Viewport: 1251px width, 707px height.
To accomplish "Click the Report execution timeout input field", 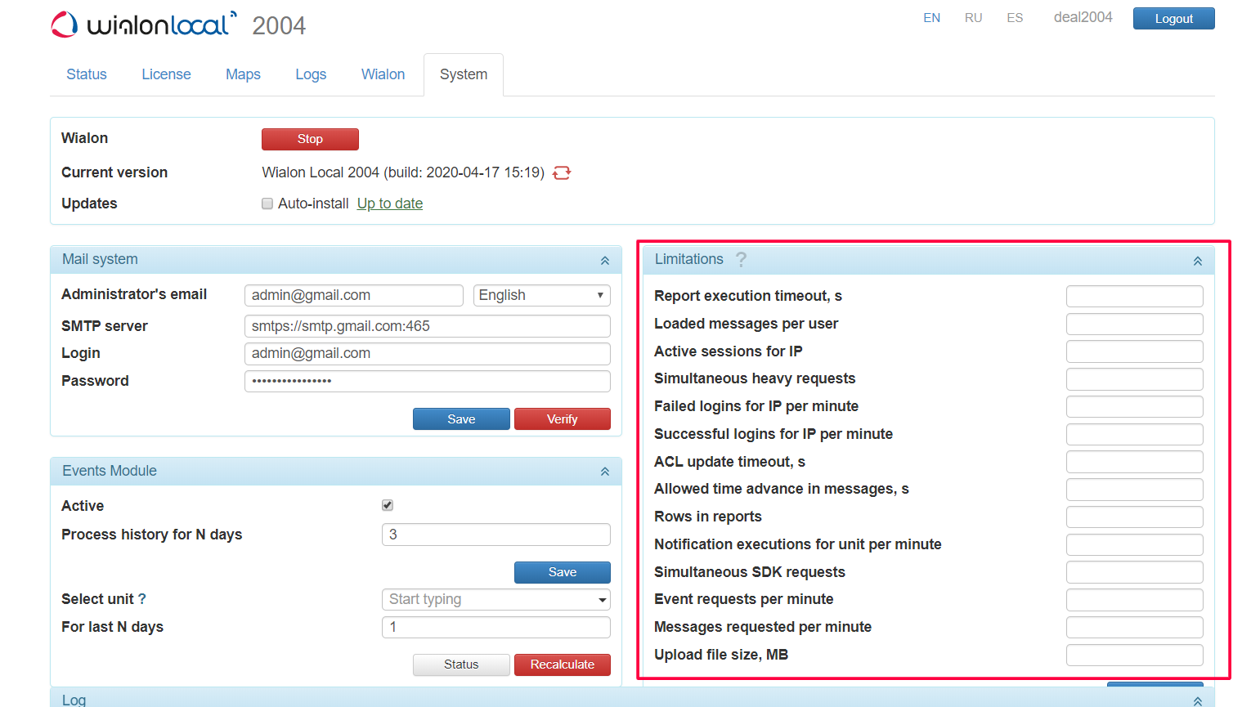I will click(1134, 296).
